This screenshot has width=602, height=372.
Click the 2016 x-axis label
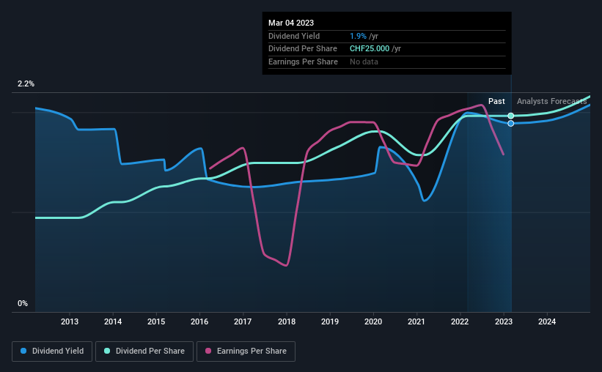199,321
